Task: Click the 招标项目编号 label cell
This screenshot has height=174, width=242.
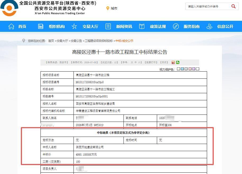Action: (57, 82)
